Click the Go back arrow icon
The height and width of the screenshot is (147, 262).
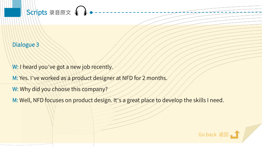[235, 135]
